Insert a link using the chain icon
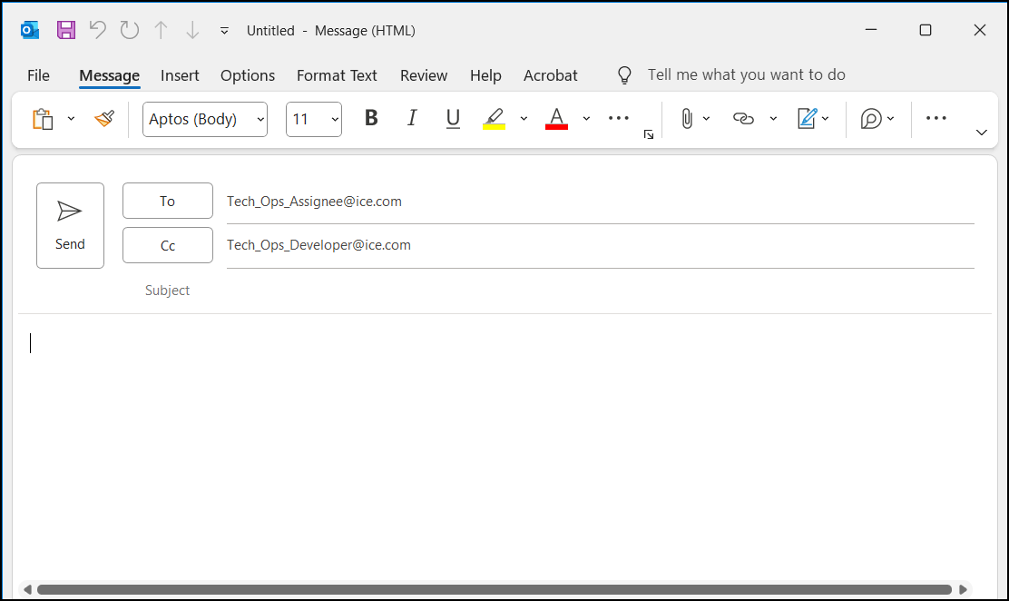This screenshot has width=1009, height=601. coord(743,119)
